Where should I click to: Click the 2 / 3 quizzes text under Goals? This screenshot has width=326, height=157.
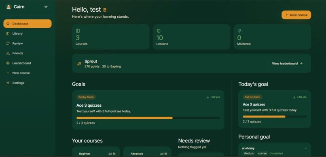[86, 123]
